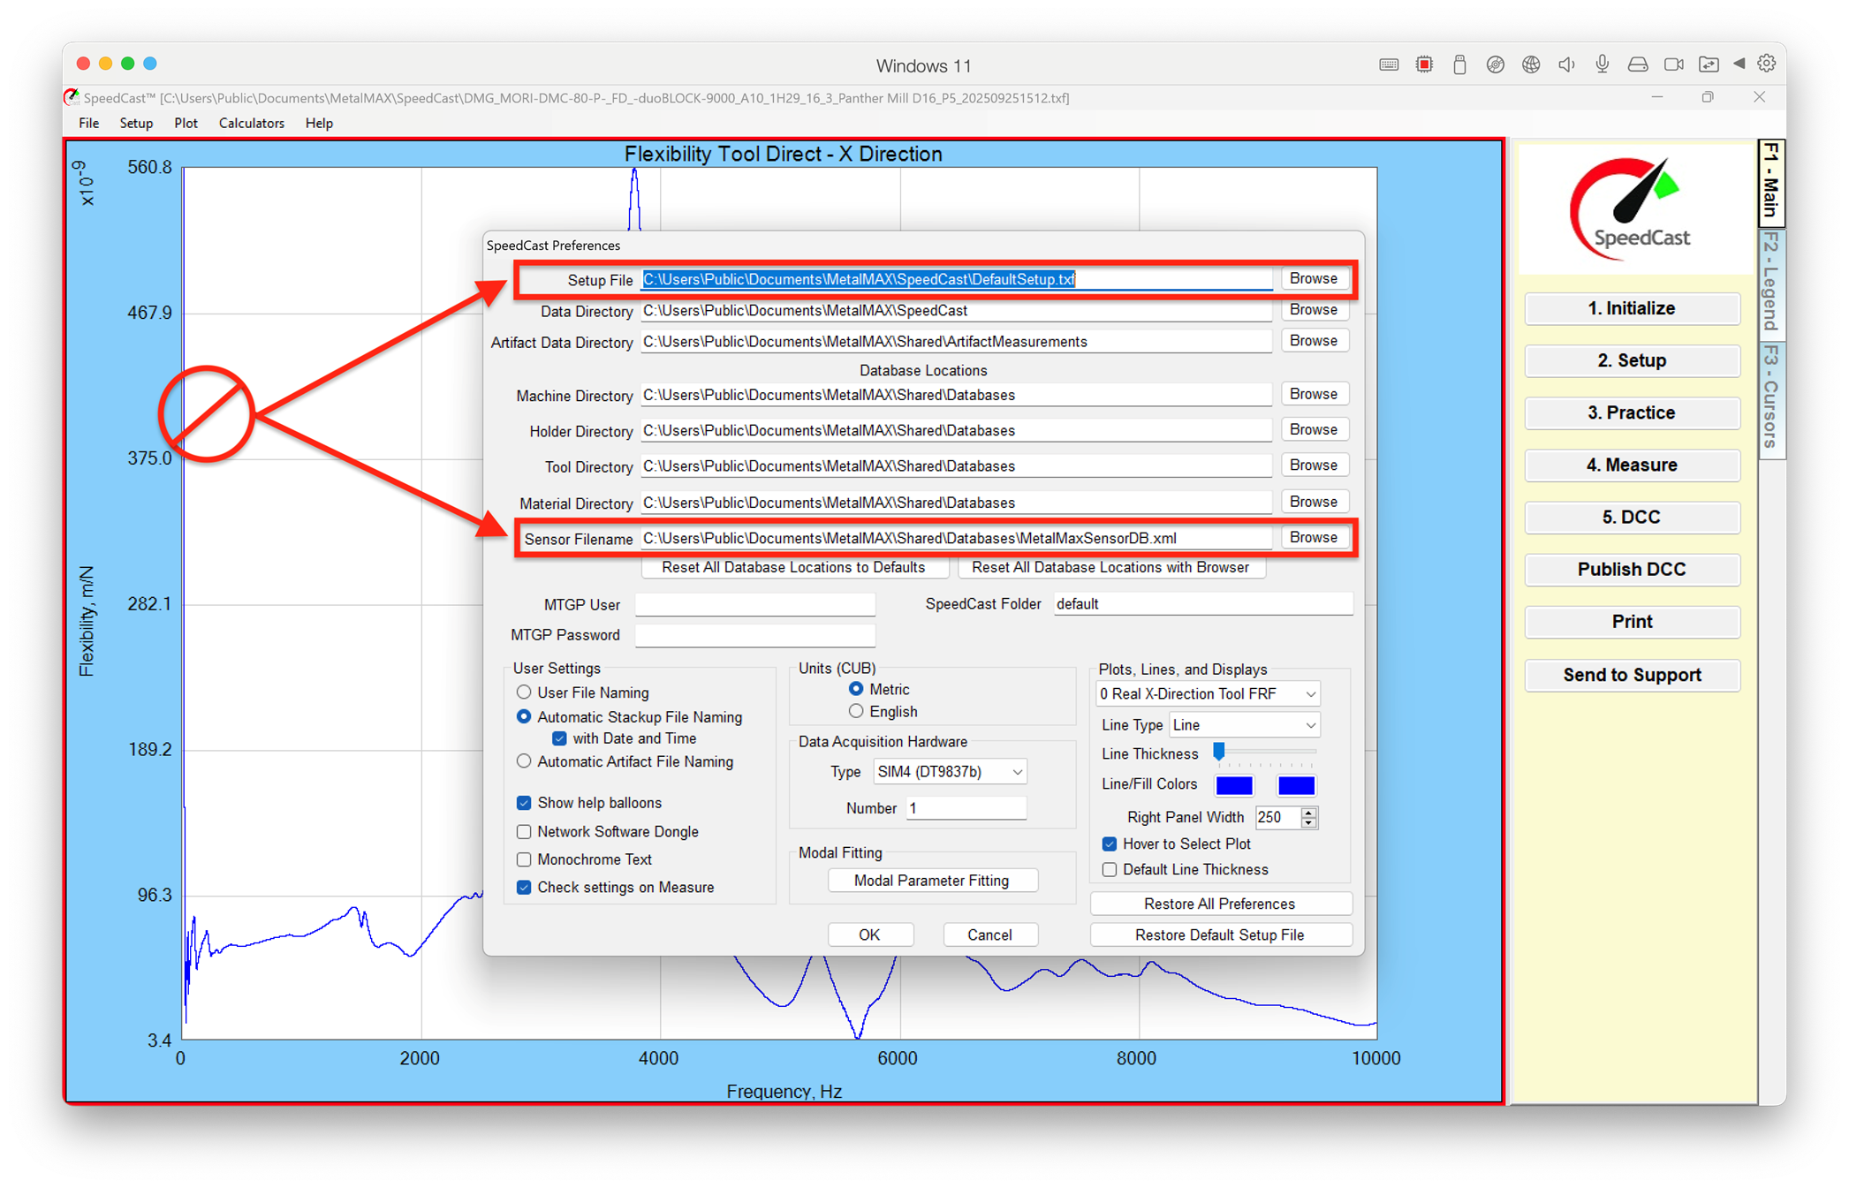Enable Default Line Thickness checkbox

coord(1110,870)
